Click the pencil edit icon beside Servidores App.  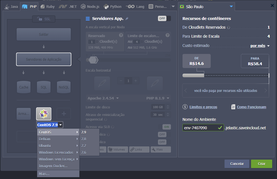click(x=127, y=19)
